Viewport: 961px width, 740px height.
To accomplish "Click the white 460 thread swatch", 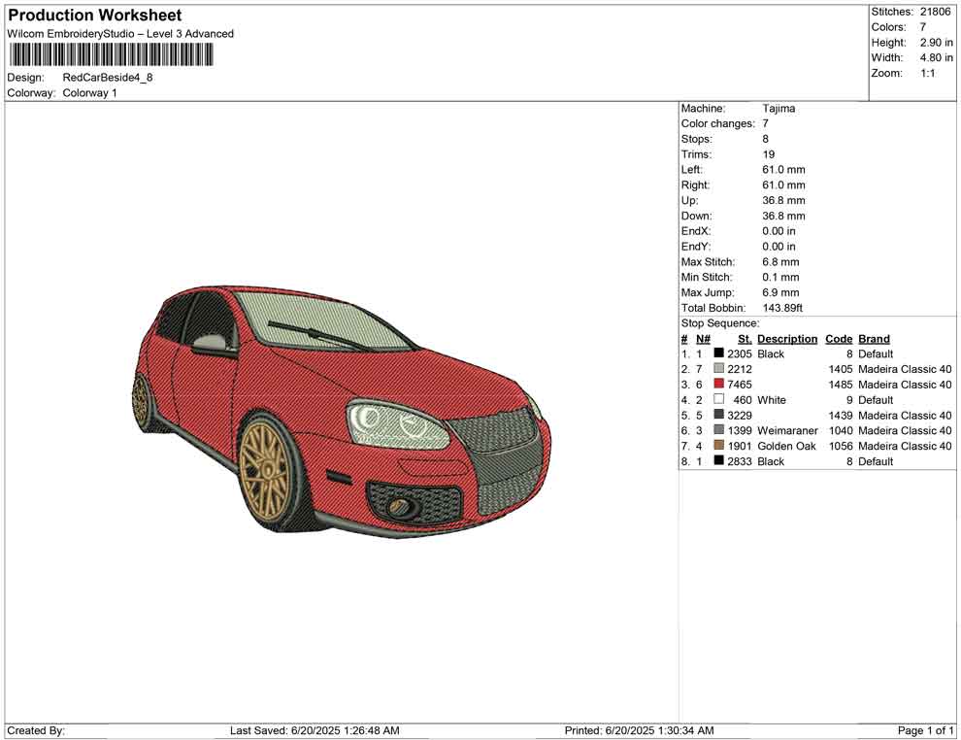I will click(x=718, y=400).
